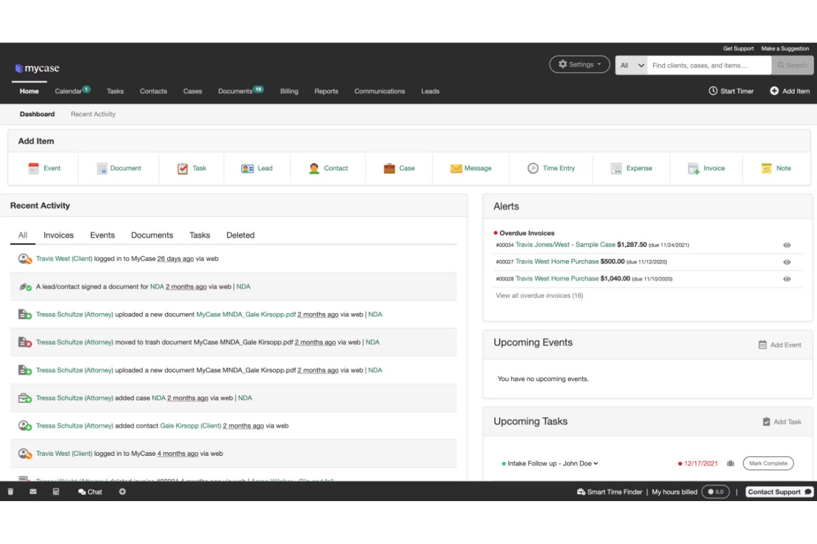
Task: Click Contact Support button
Action: pyautogui.click(x=779, y=492)
